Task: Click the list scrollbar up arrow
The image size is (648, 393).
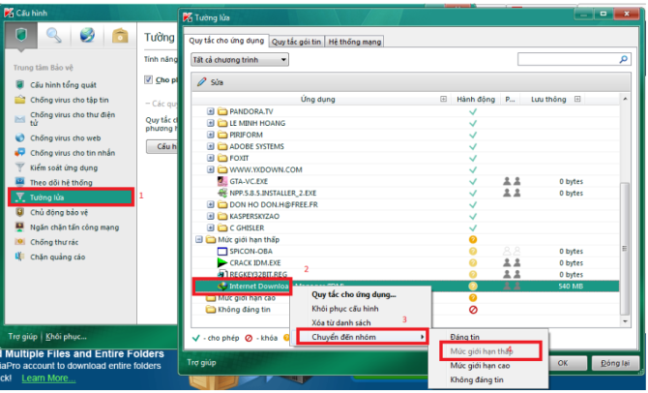Action: point(625,99)
